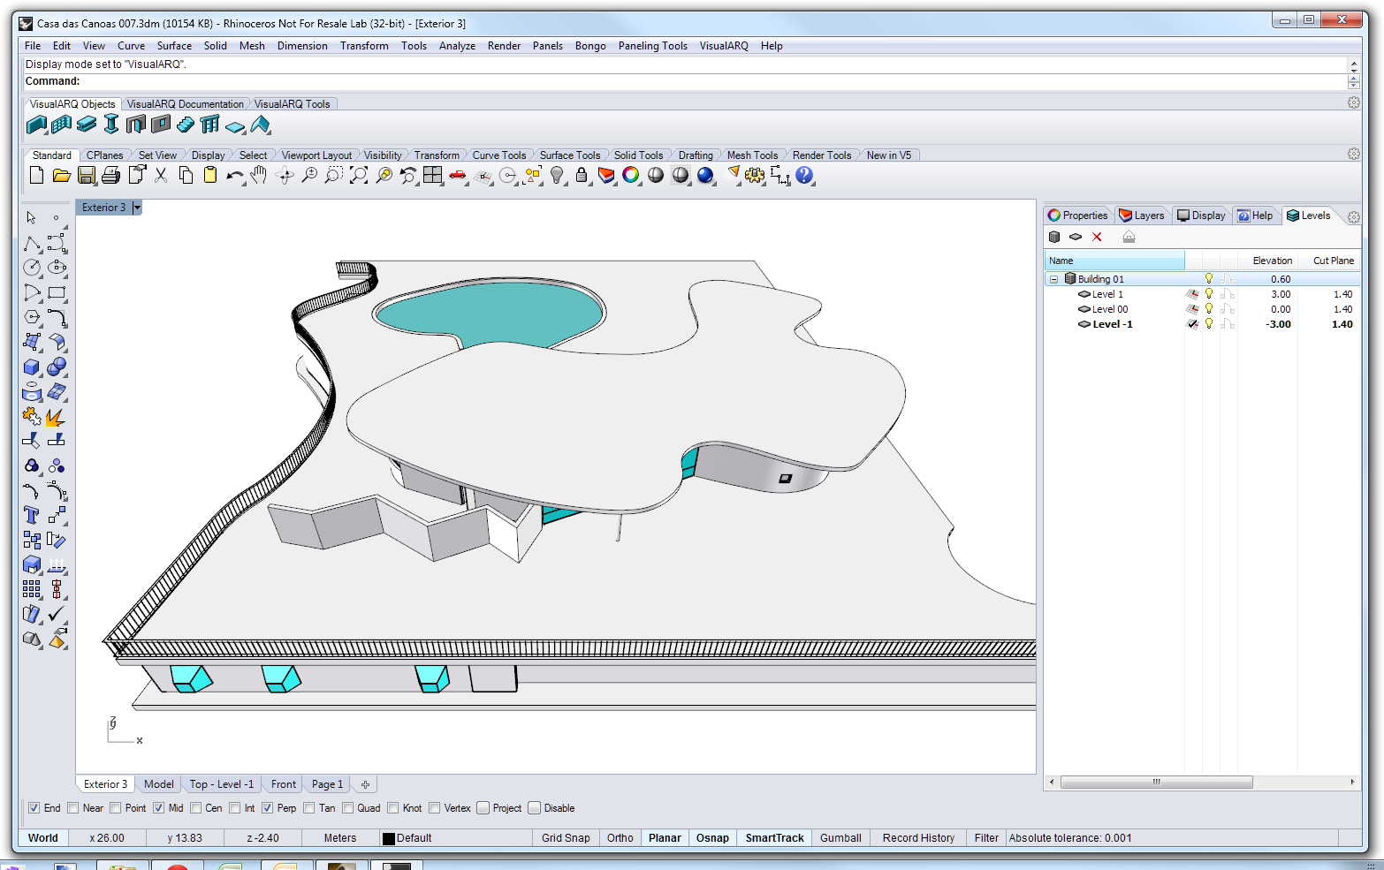
Task: Click the padlock Lock objects icon
Action: [582, 175]
